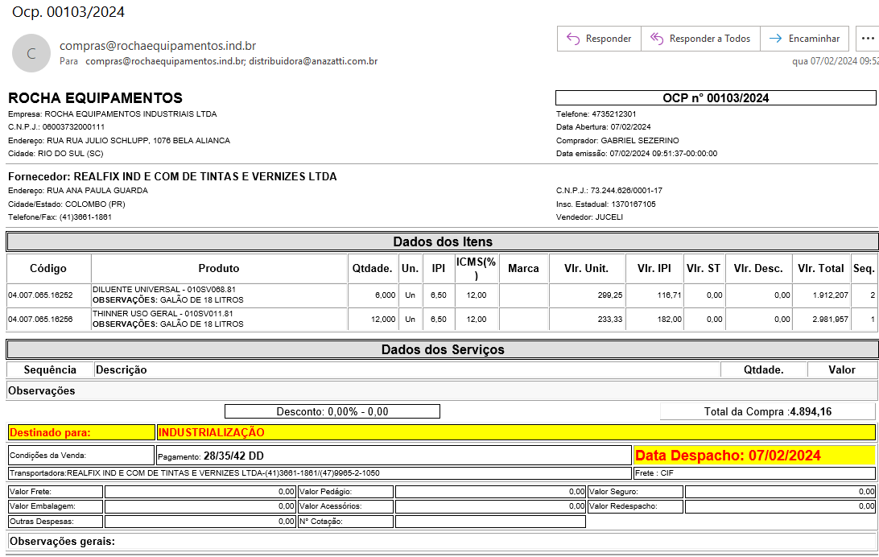
Task: Click the Vlr. Total column header
Action: pyautogui.click(x=820, y=268)
